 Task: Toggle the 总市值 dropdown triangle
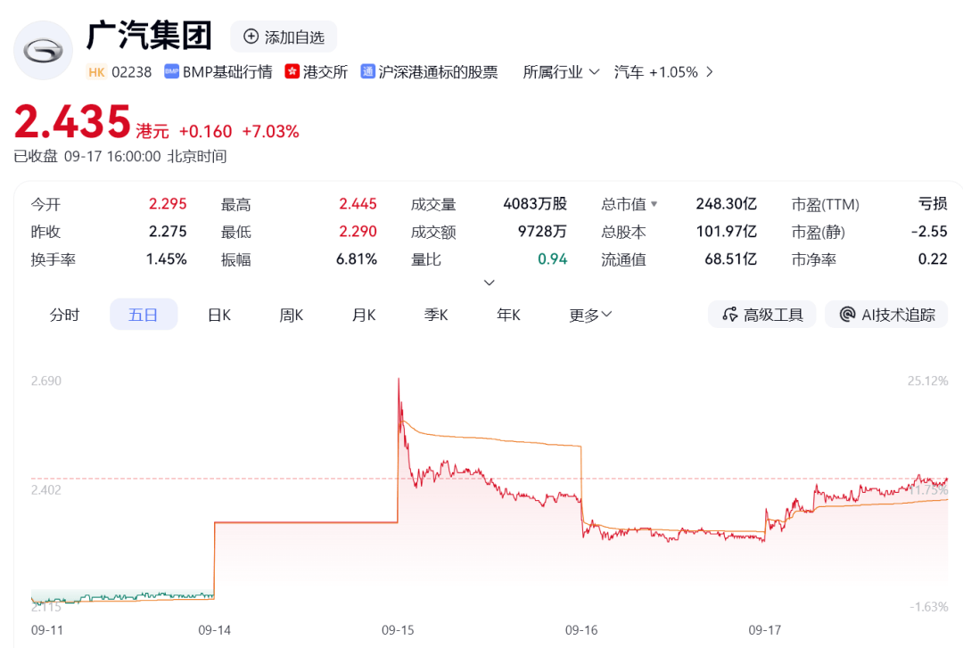coord(654,204)
